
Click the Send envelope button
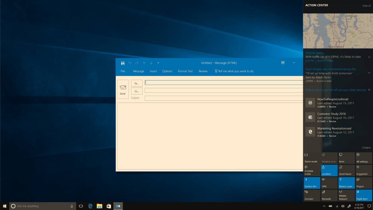[123, 89]
